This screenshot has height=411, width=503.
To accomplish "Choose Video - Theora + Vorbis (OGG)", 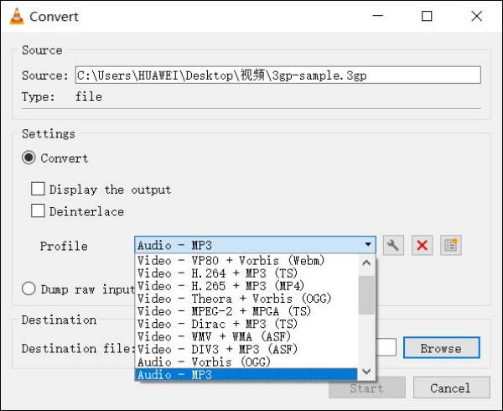I will point(246,299).
